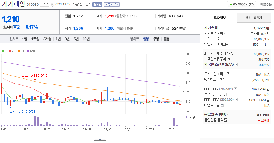Click the 투자의견 목표주가 label
Screen dimensions: 274x143
218,74
